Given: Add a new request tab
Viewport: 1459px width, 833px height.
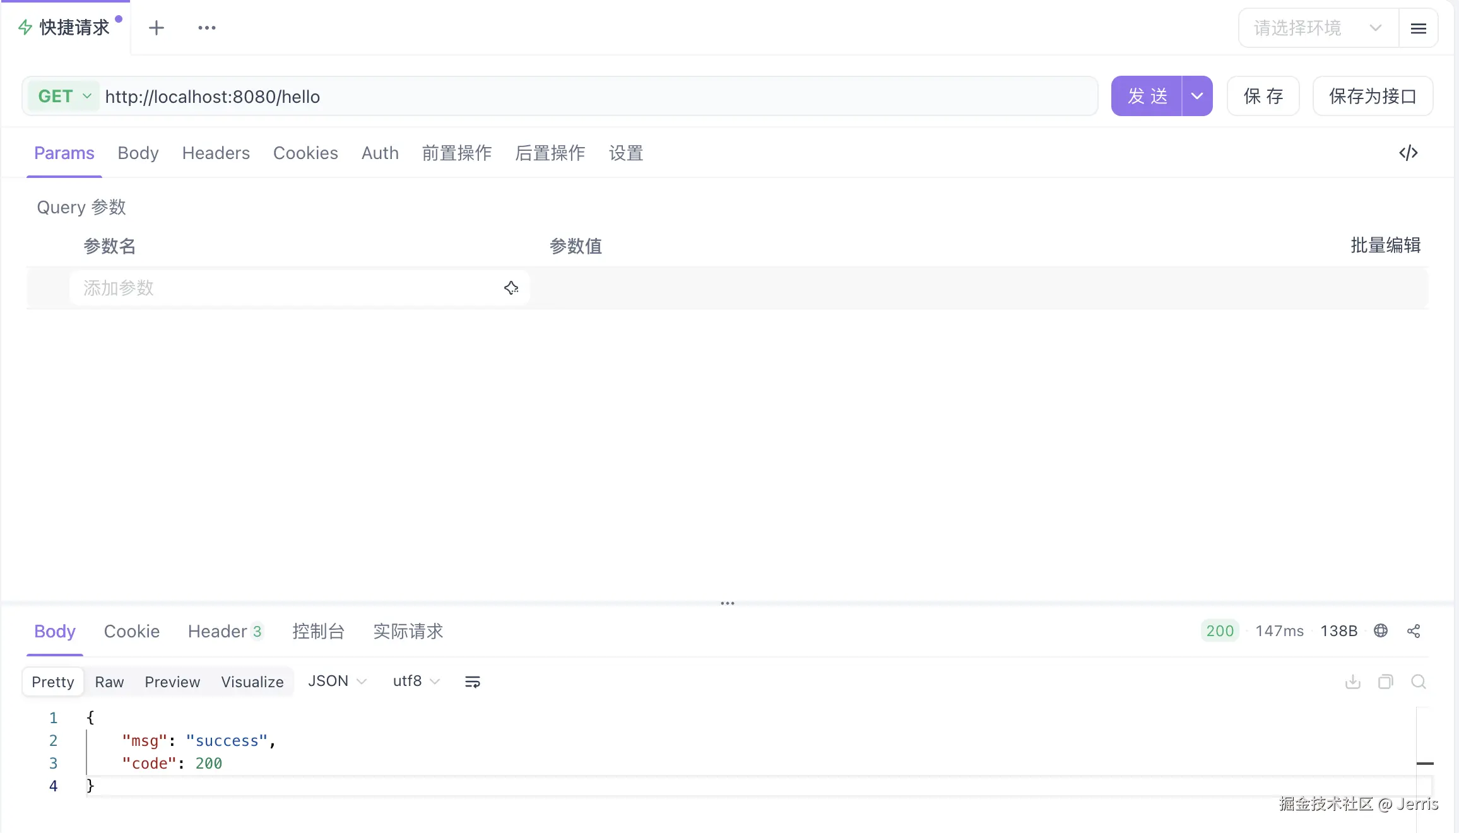Looking at the screenshot, I should [156, 28].
